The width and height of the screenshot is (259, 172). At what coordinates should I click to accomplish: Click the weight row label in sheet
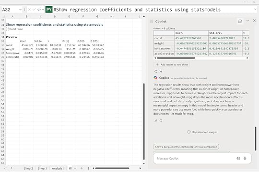(x=10, y=49)
